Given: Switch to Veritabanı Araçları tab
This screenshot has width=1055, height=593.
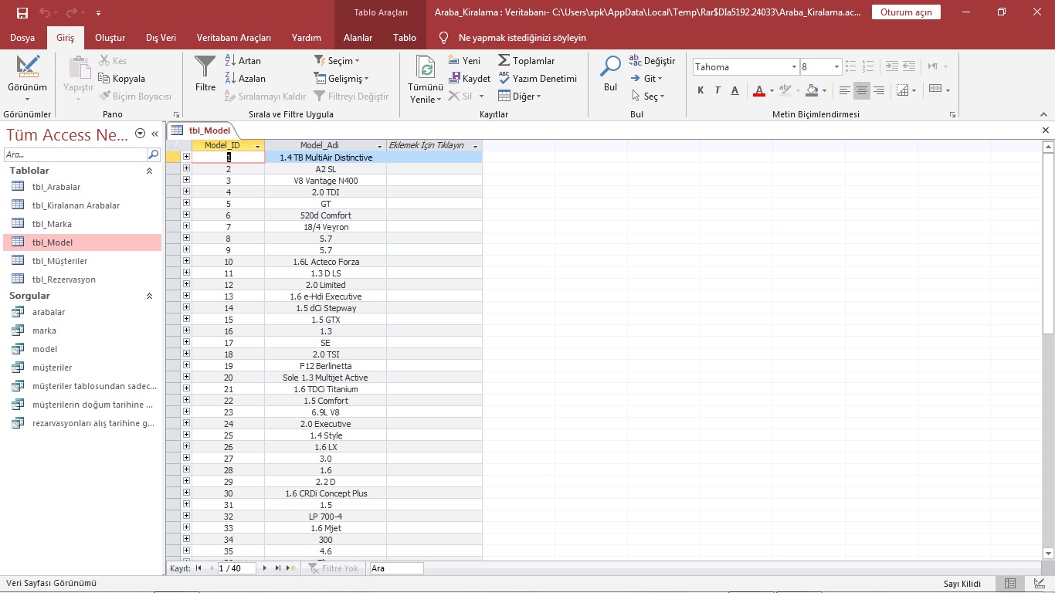Looking at the screenshot, I should click(x=233, y=37).
